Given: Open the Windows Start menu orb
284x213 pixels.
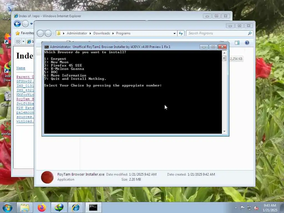Looking at the screenshot, I should [7, 207].
